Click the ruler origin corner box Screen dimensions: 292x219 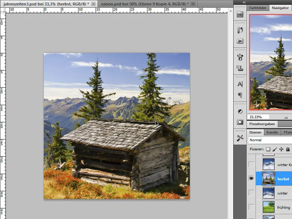(3, 10)
